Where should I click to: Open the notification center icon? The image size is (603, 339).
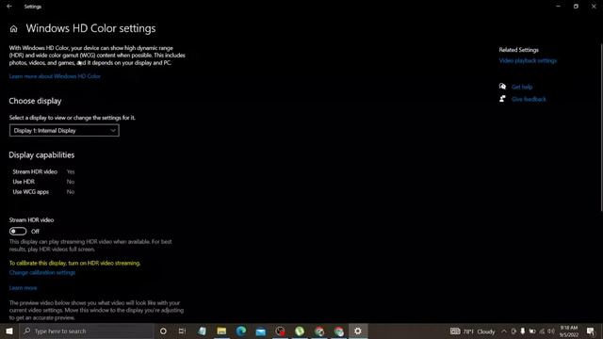(591, 331)
